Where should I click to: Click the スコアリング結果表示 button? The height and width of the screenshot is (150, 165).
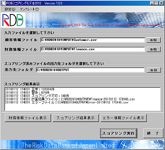point(75,118)
